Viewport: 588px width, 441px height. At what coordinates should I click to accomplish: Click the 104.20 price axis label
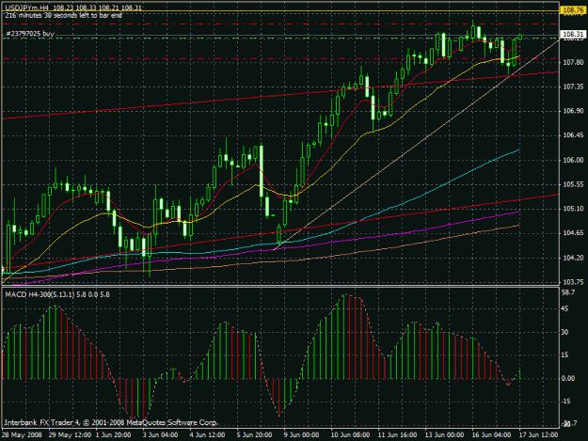point(573,258)
